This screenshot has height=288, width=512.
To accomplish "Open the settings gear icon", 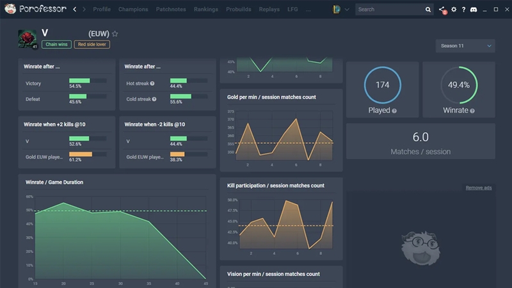I will click(454, 10).
